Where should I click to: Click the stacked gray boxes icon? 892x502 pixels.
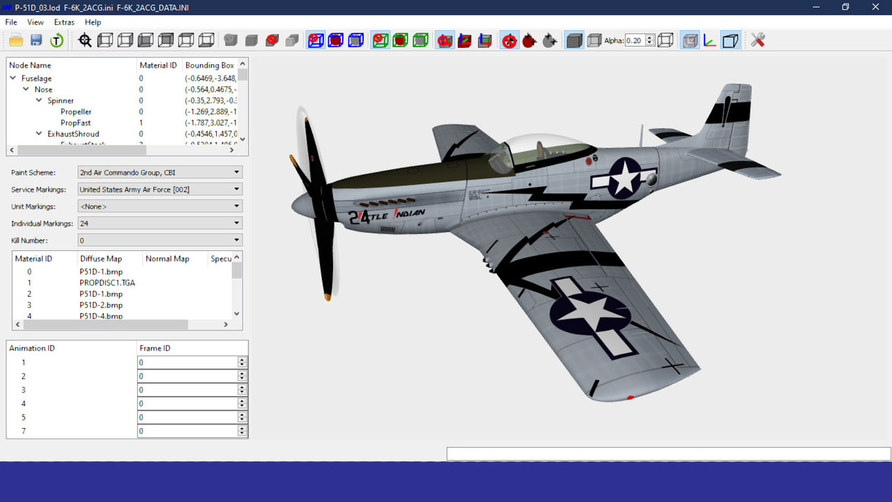click(292, 40)
